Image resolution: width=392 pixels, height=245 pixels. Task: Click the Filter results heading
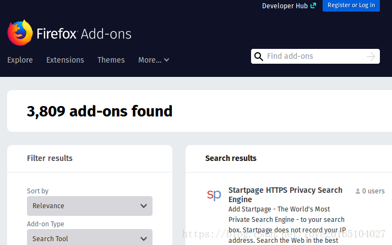[50, 158]
